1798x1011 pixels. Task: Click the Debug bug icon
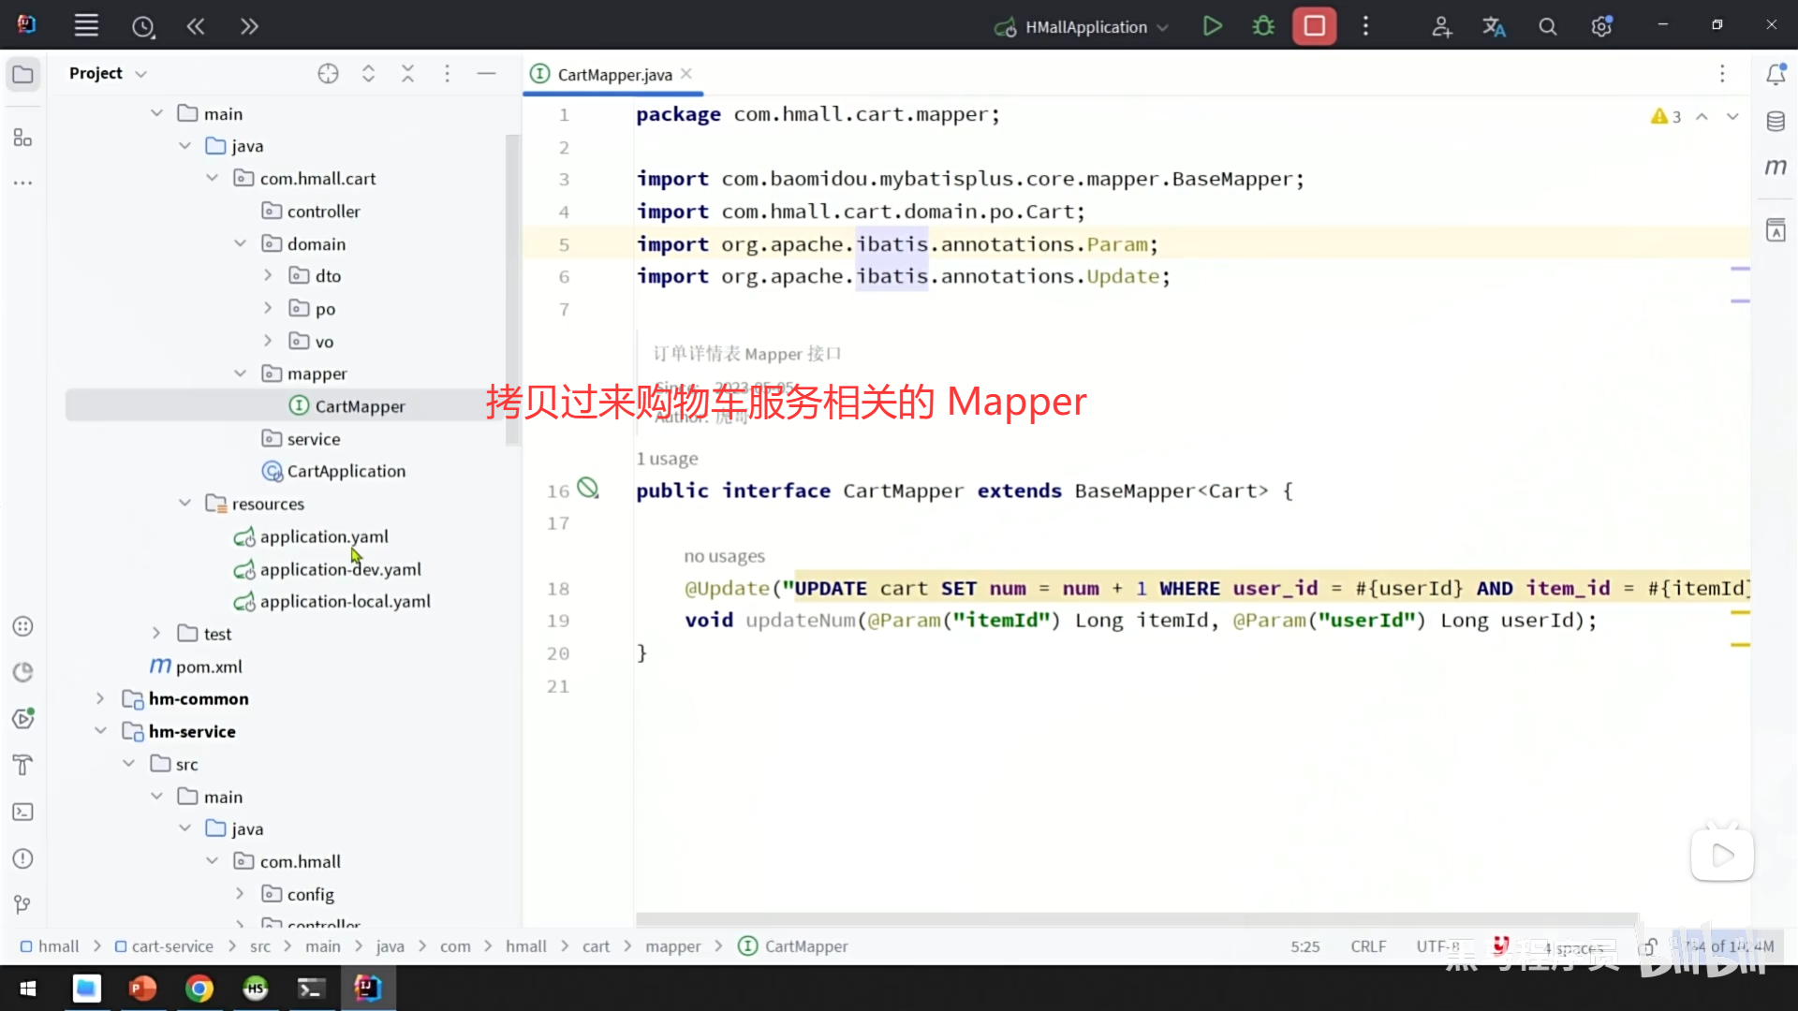click(1263, 26)
